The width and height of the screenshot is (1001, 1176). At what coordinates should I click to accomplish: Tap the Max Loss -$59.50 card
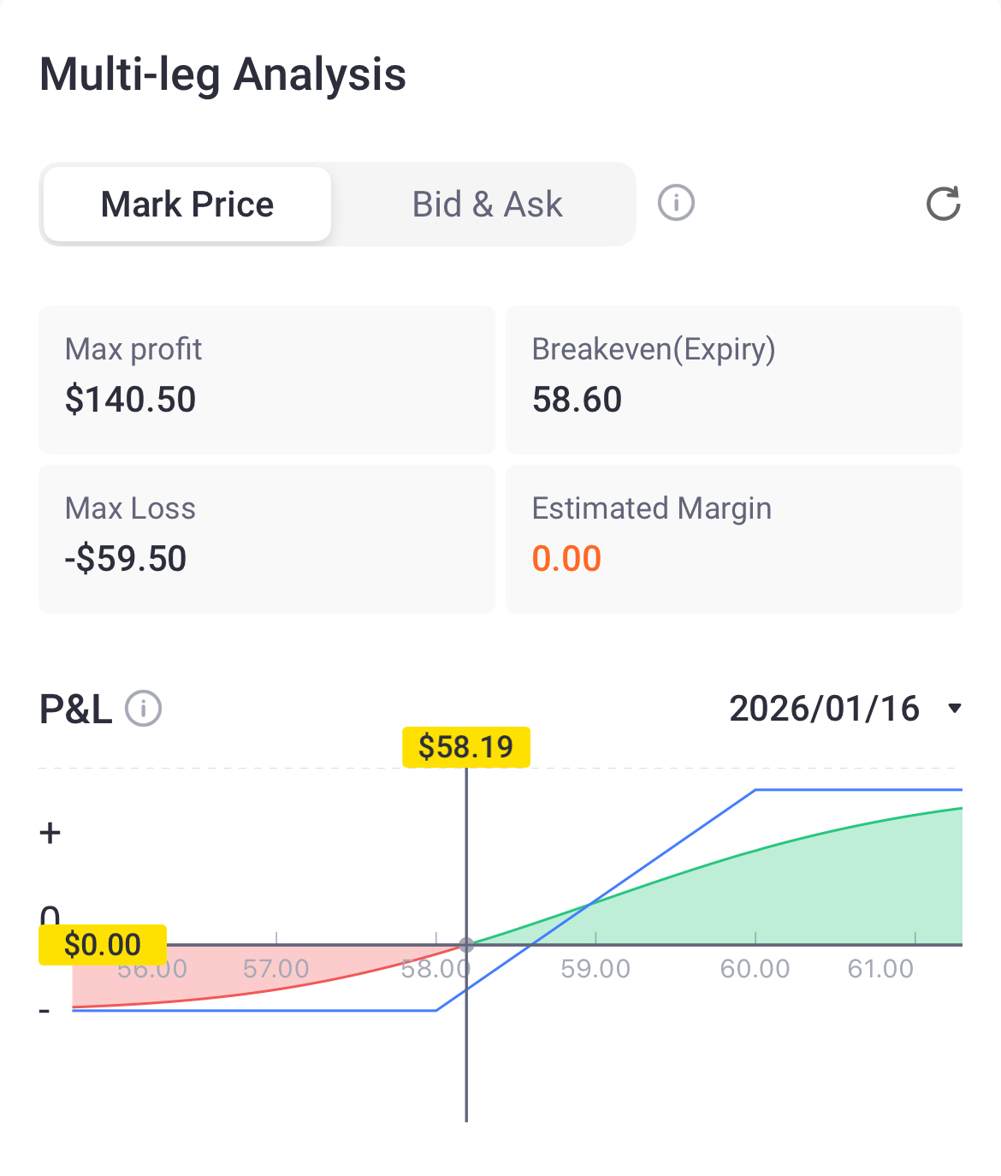(x=267, y=539)
